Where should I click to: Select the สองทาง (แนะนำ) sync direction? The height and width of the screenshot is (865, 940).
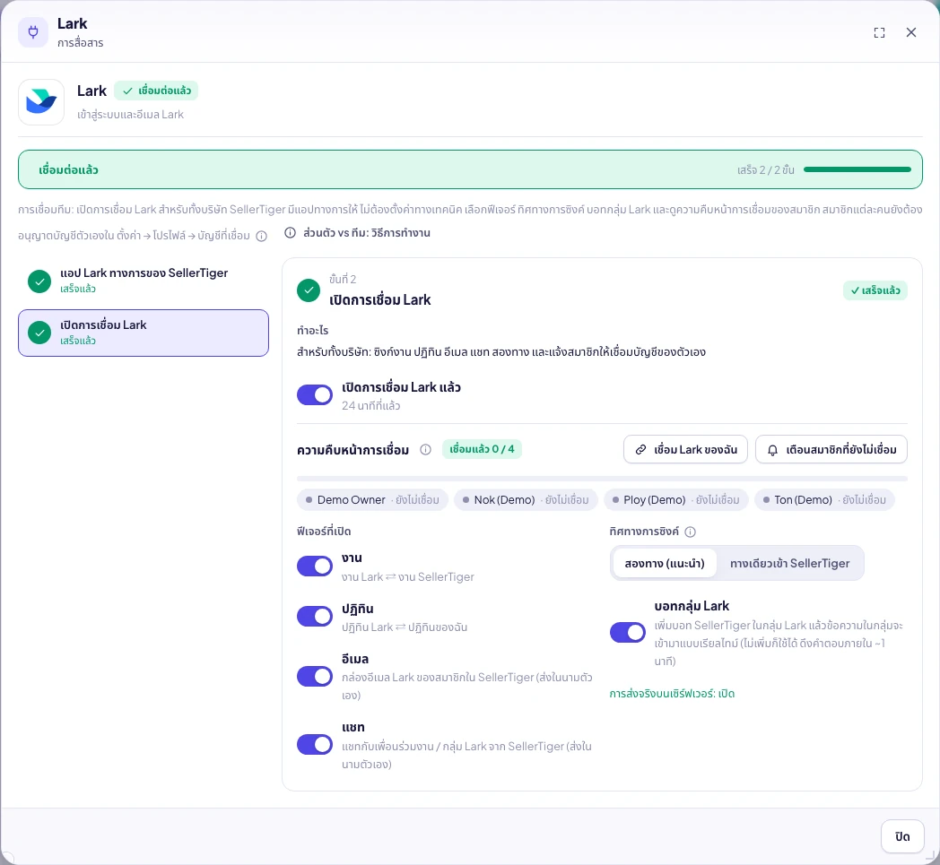point(665,563)
